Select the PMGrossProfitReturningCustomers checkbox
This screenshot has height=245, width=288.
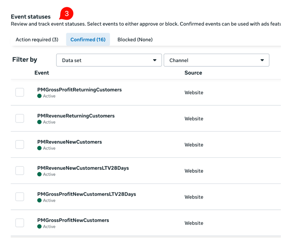(20, 92)
